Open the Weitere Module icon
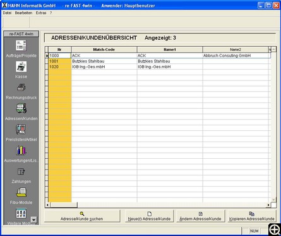Viewport: 281px width, 236px height. tap(21, 213)
